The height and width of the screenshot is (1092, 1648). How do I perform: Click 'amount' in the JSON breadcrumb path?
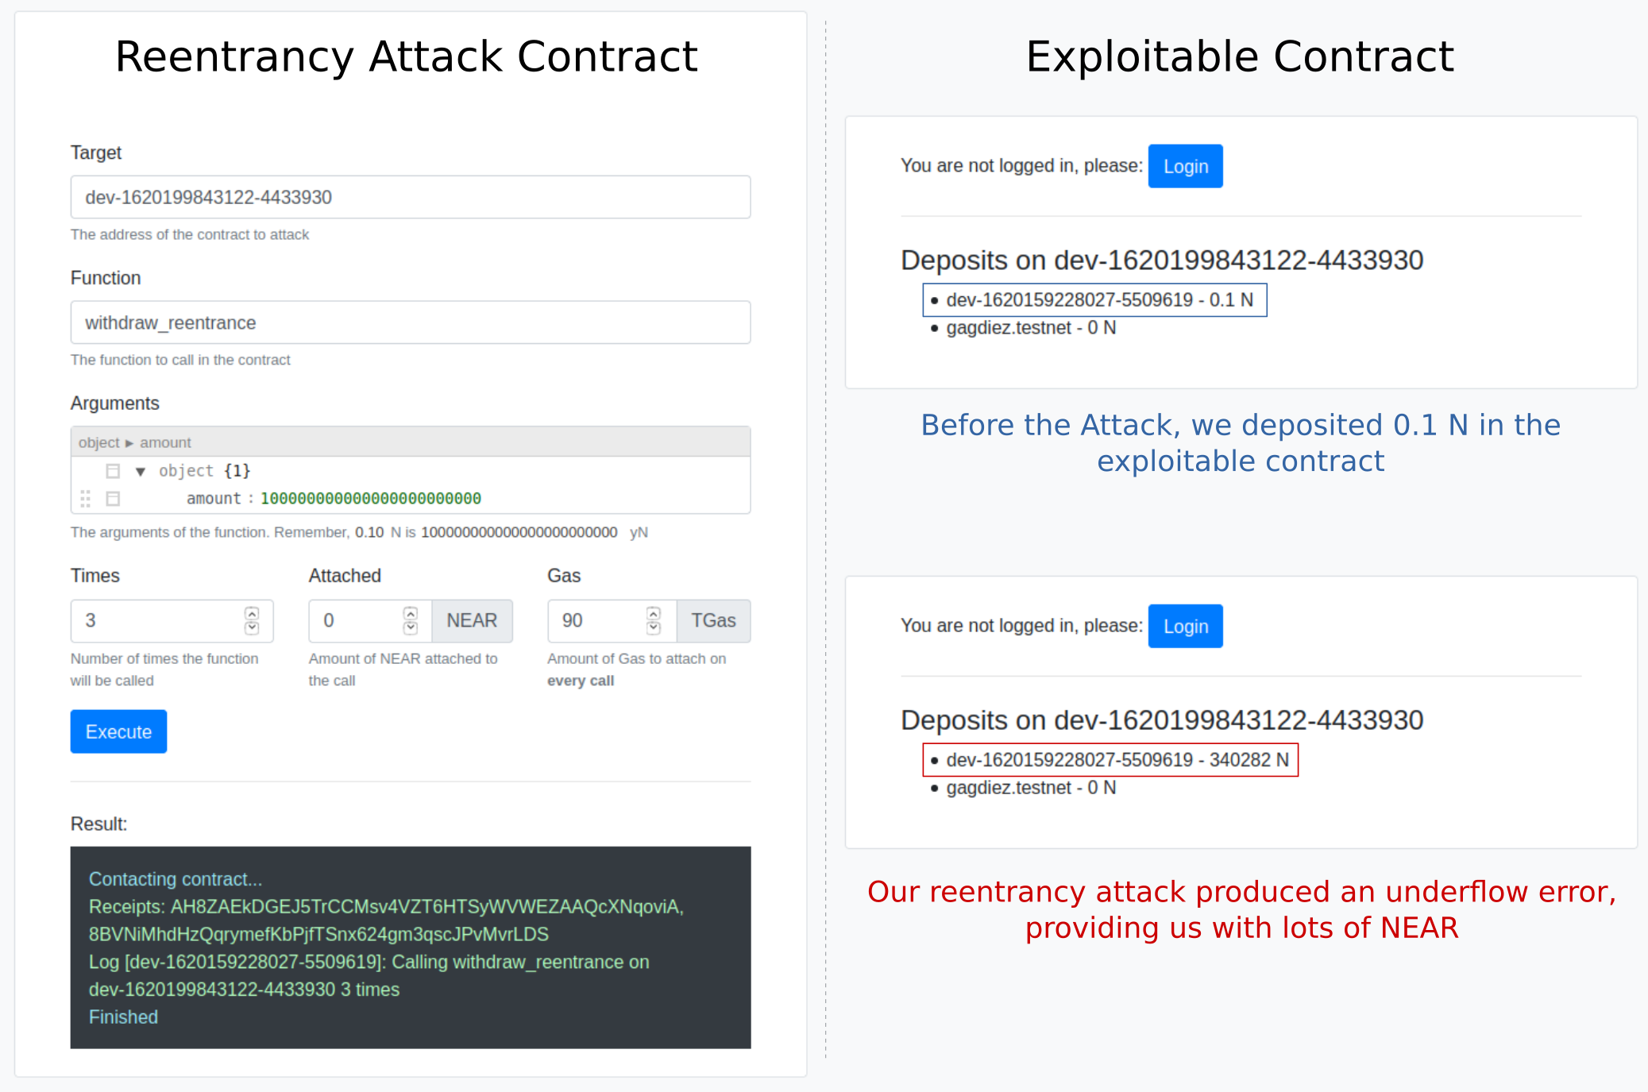[x=165, y=442]
